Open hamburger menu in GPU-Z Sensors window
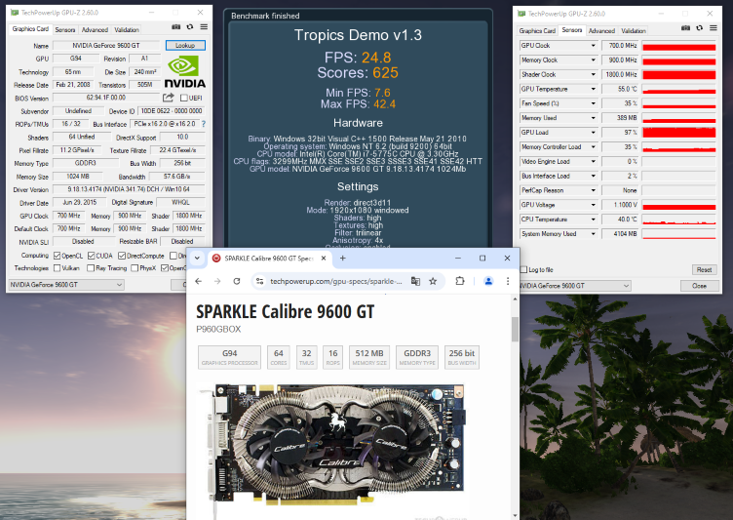The image size is (733, 520). [x=714, y=28]
